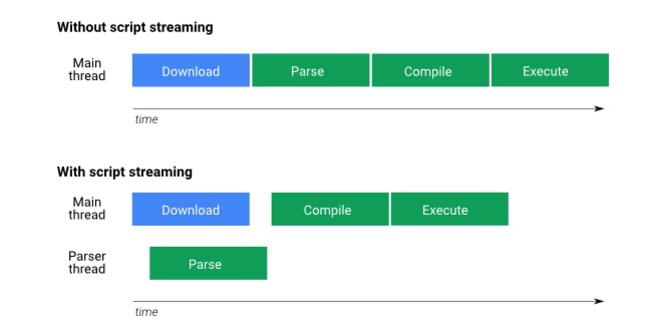Click the blue Download block in top diagram
This screenshot has width=652, height=335.
pos(191,70)
